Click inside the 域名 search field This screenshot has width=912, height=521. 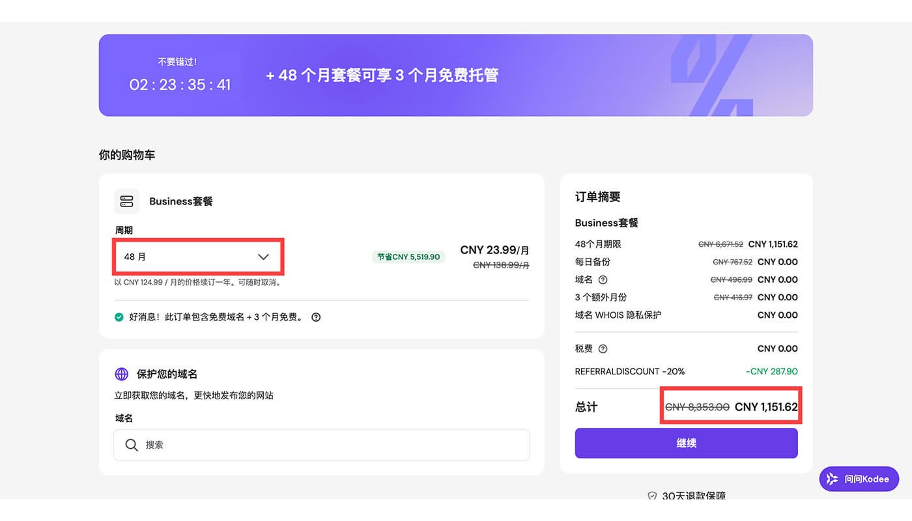tap(321, 444)
